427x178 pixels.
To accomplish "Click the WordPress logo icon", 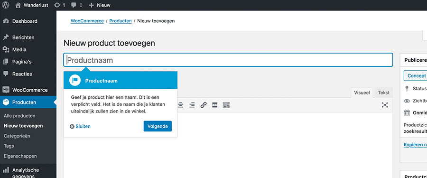I will coord(5,5).
